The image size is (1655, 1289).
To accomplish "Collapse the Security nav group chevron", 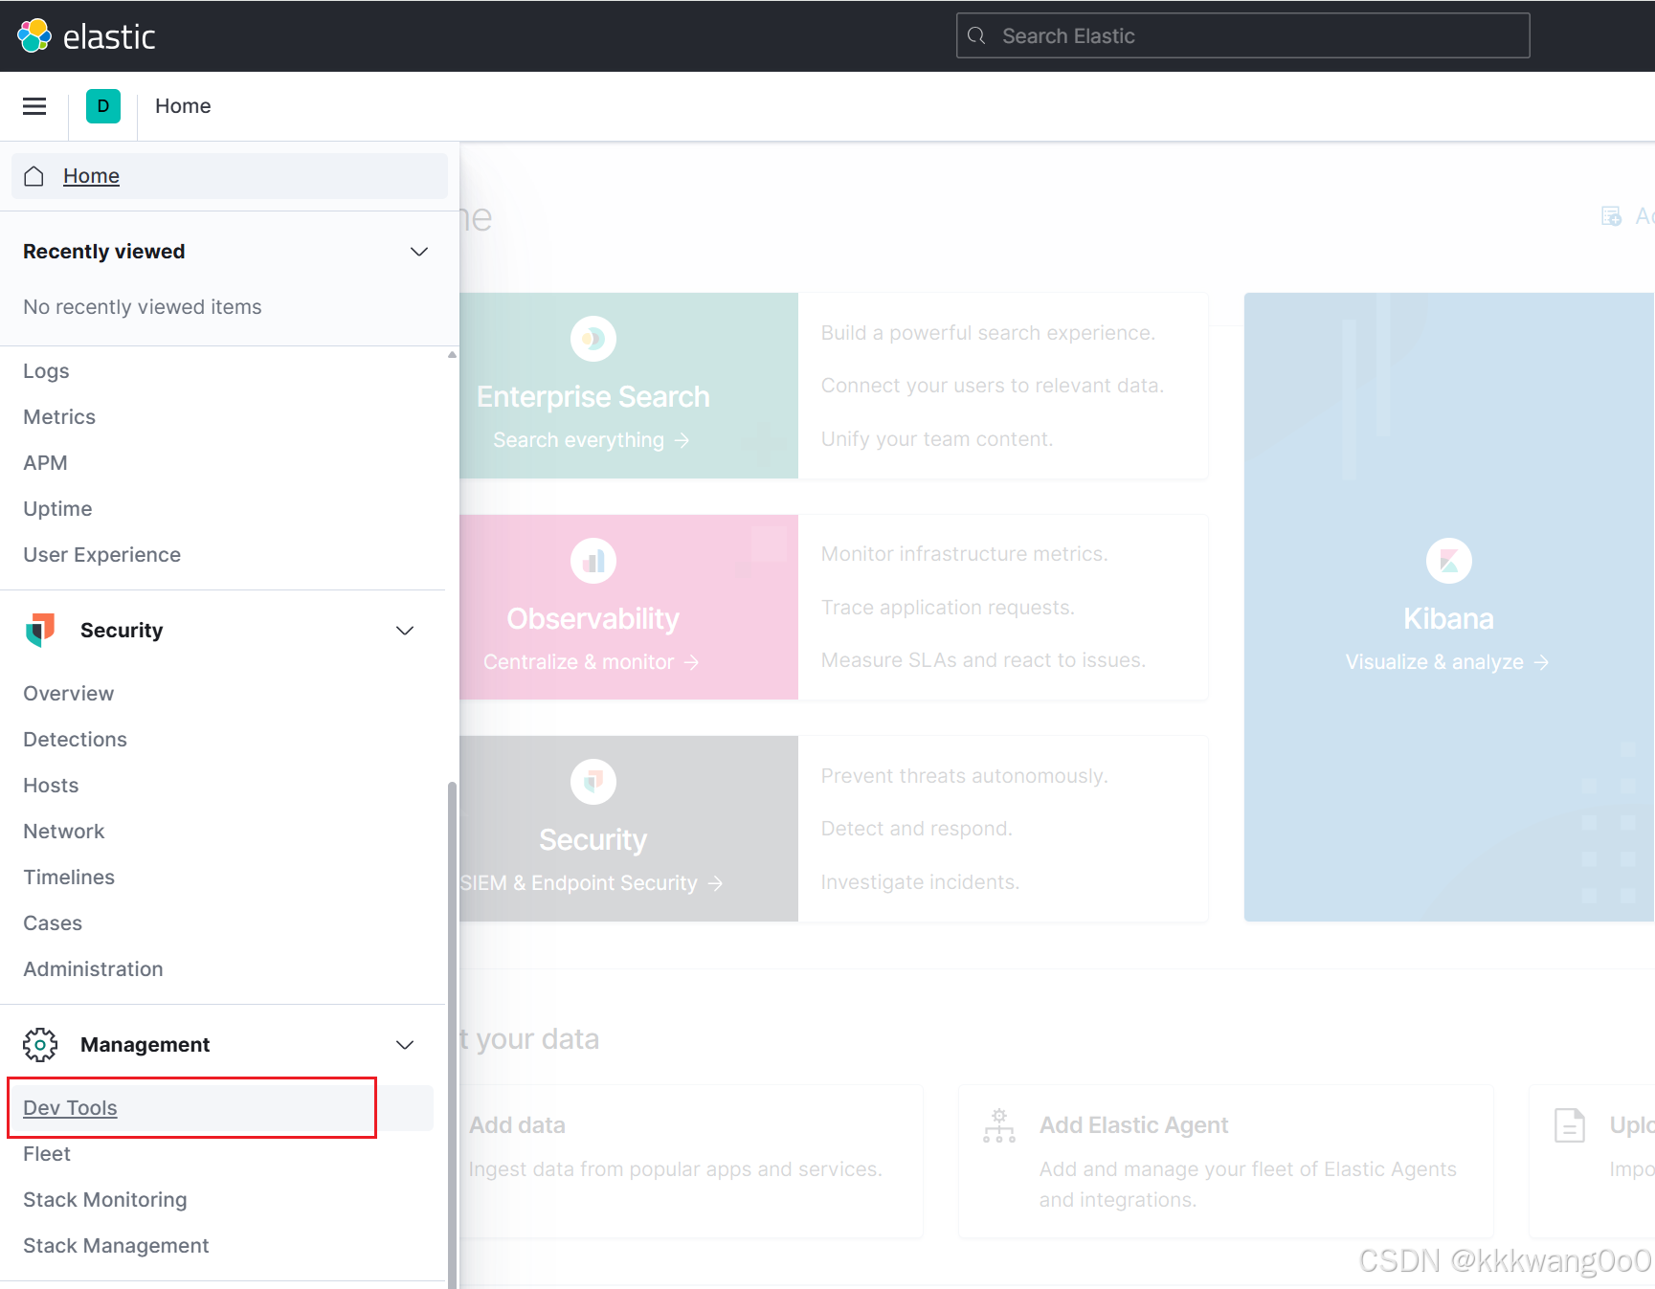I will [x=405, y=631].
